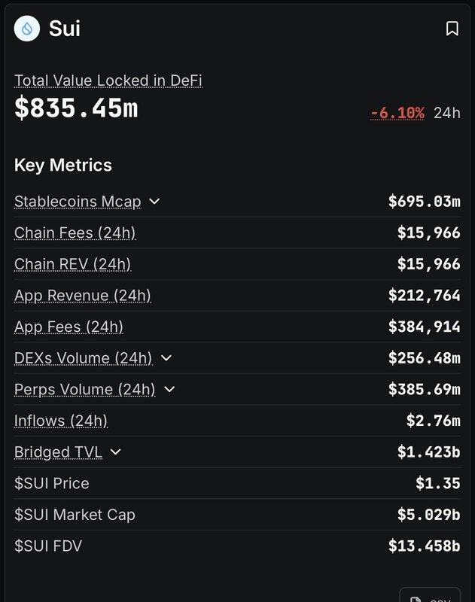Image resolution: width=475 pixels, height=602 pixels.
Task: Click the App Revenue (24h) label
Action: tap(82, 296)
